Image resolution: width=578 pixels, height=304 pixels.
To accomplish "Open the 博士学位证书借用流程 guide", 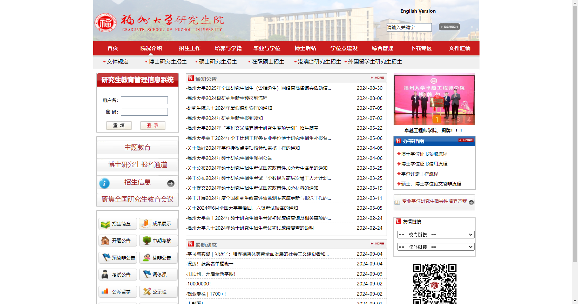I will 424,164.
